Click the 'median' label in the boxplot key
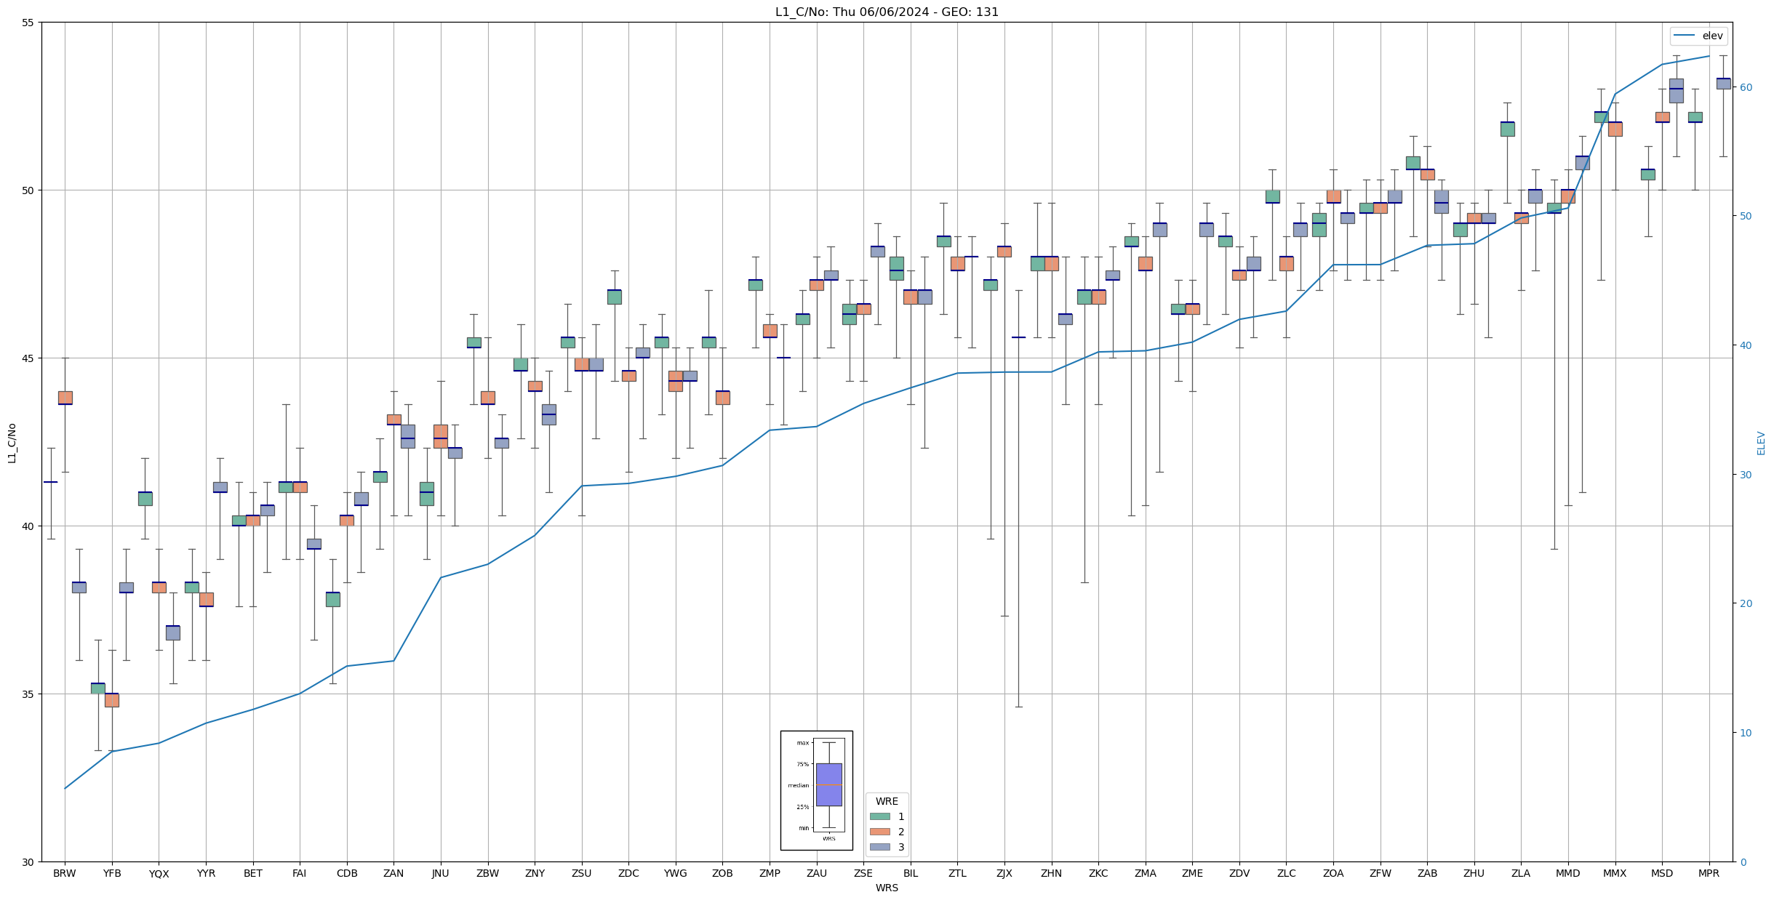 pyautogui.click(x=798, y=785)
